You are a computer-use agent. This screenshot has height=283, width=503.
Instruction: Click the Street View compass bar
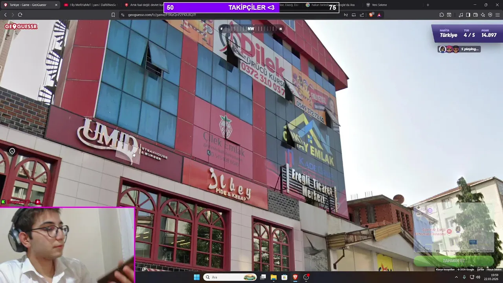point(251,28)
